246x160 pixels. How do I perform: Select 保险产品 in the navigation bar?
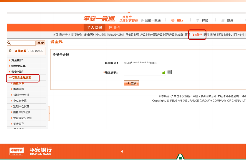(169, 35)
